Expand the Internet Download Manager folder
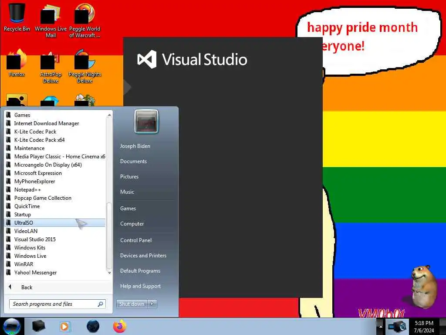Image resolution: width=446 pixels, height=335 pixels. point(55,123)
